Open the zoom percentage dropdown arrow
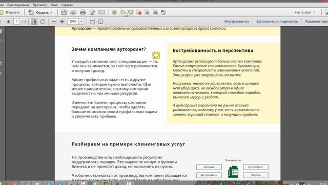 81,22
